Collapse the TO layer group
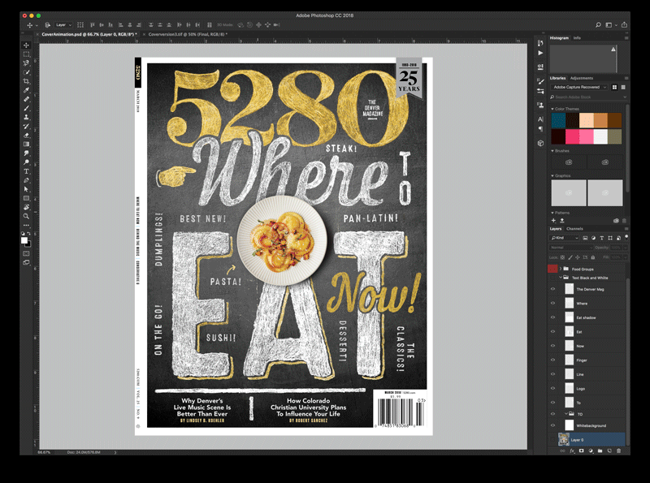 [565, 413]
